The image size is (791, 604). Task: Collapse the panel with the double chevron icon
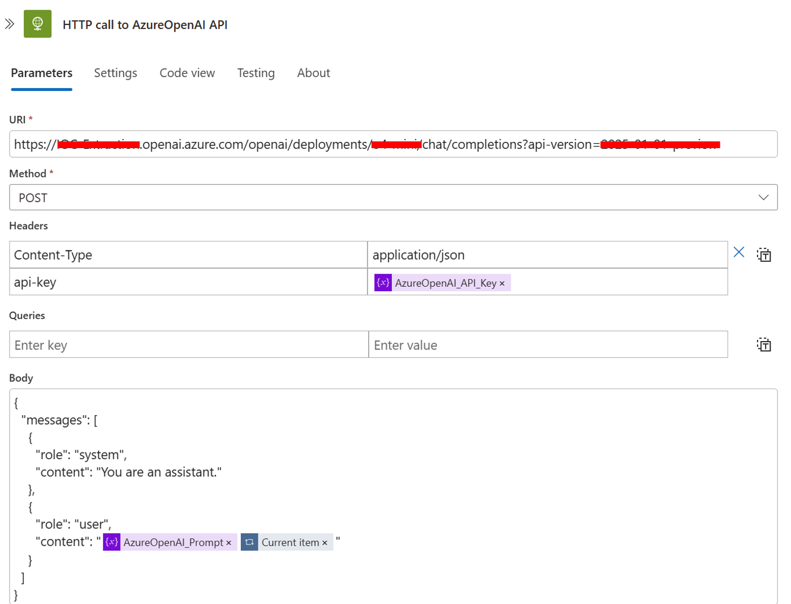coord(10,24)
